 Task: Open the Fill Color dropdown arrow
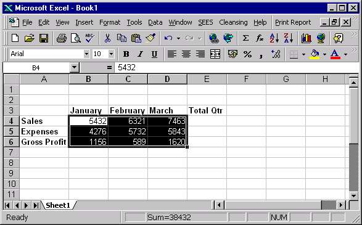tap(324, 54)
